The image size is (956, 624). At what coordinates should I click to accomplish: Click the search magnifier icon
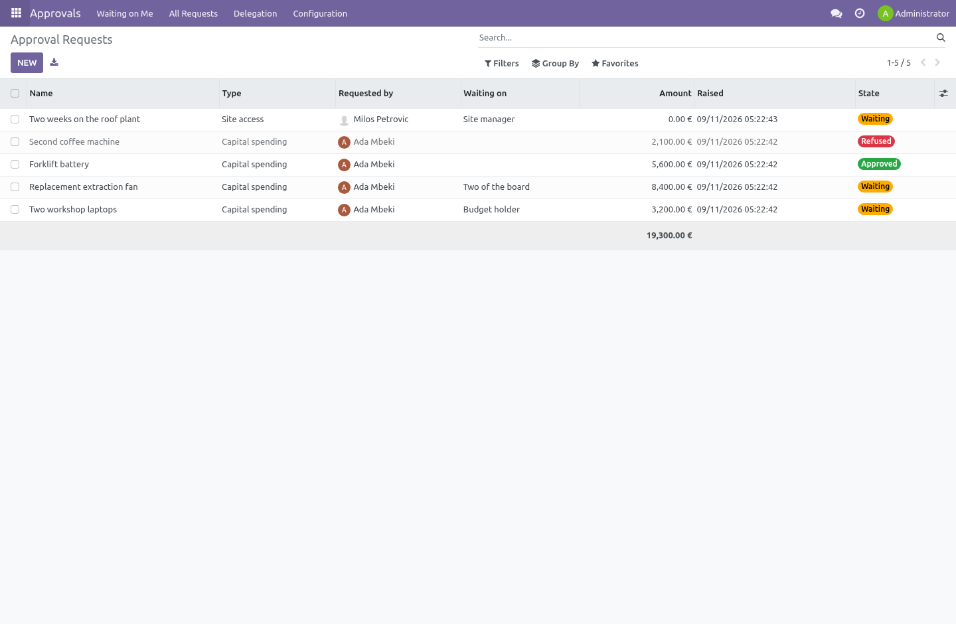[x=941, y=38]
